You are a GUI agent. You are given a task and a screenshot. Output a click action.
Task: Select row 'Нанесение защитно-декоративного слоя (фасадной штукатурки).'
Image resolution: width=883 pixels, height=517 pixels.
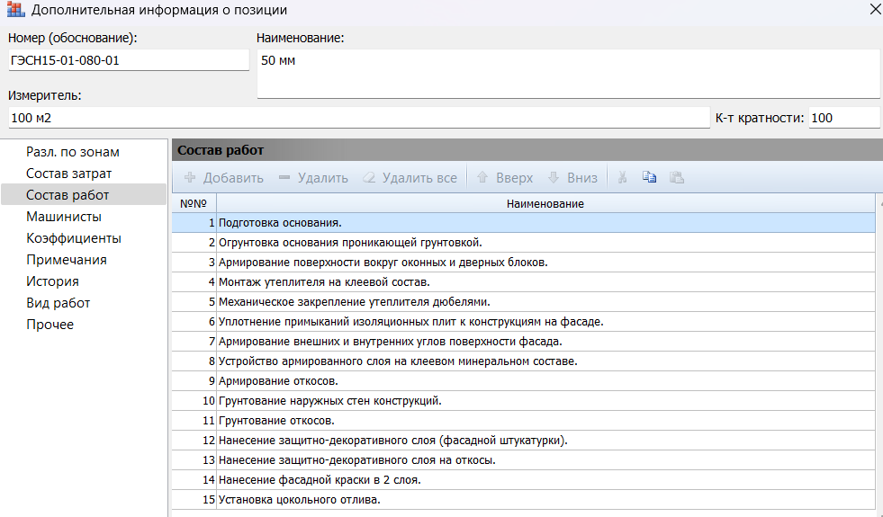tap(523, 440)
